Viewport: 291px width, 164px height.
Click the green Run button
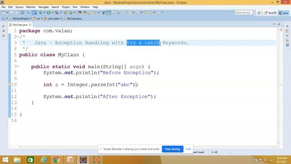click(49, 13)
